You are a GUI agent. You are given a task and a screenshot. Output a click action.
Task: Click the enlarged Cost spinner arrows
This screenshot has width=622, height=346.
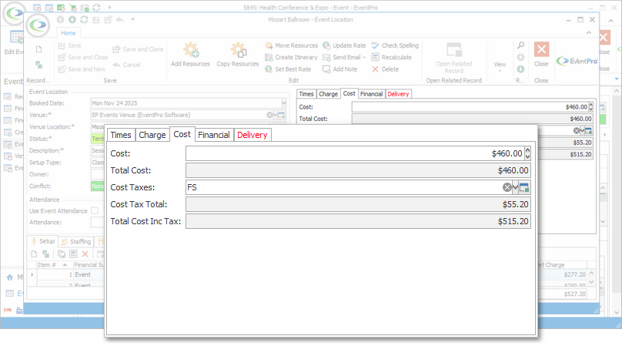527,153
